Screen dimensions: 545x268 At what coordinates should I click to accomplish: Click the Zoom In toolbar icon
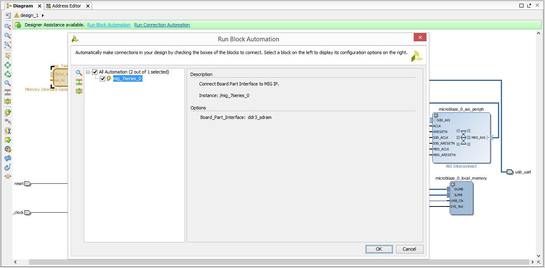pos(7,26)
